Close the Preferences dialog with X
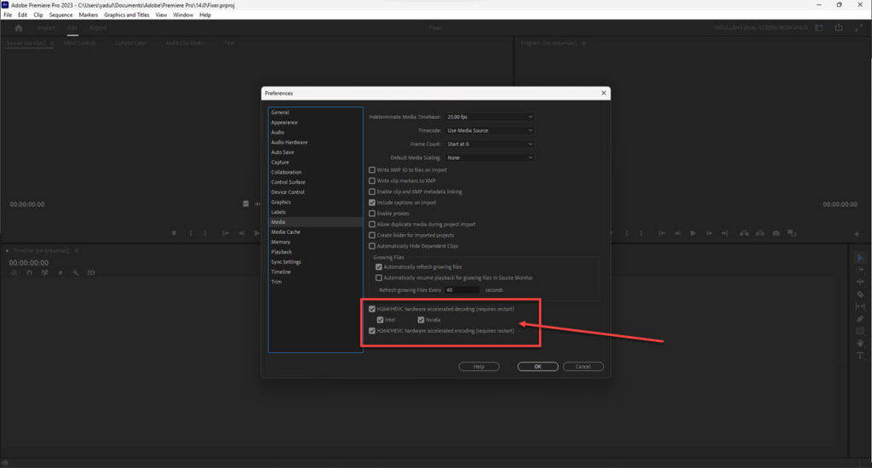Screen dimensions: 872x468 tap(604, 93)
